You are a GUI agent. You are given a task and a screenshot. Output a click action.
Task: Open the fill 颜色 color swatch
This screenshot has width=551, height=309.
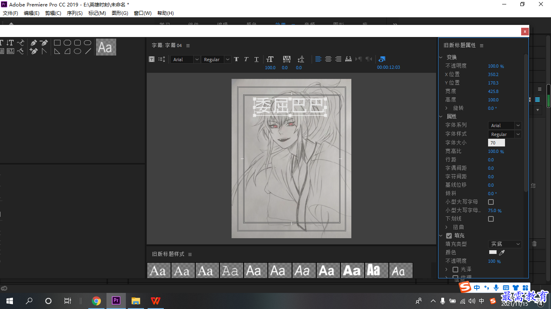(x=493, y=252)
